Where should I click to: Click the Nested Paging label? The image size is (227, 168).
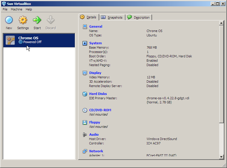(x=99, y=65)
